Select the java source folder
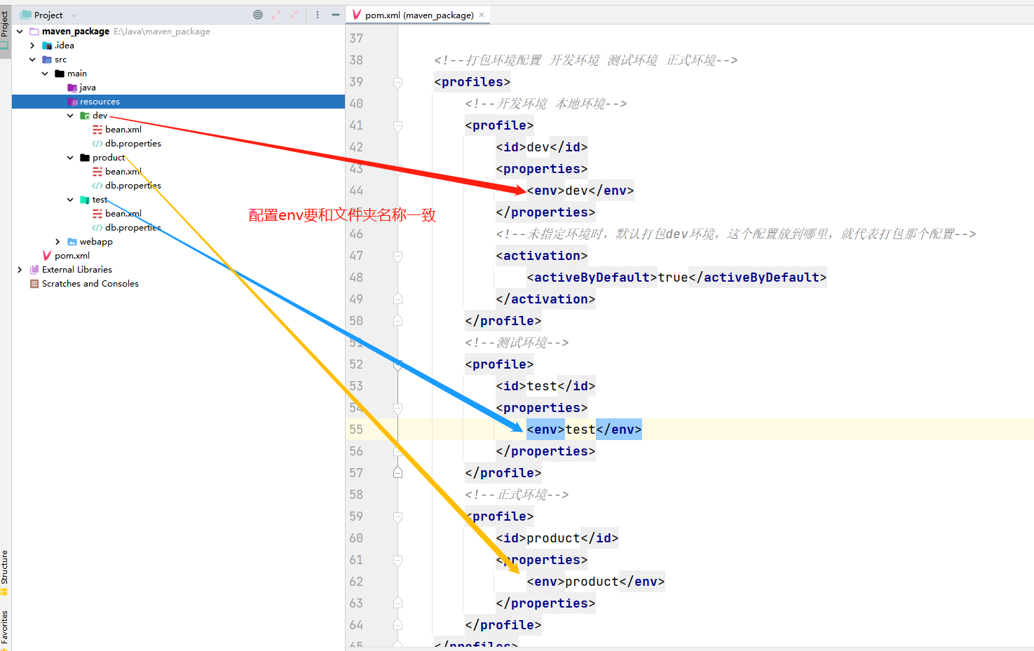The height and width of the screenshot is (651, 1034). click(88, 88)
